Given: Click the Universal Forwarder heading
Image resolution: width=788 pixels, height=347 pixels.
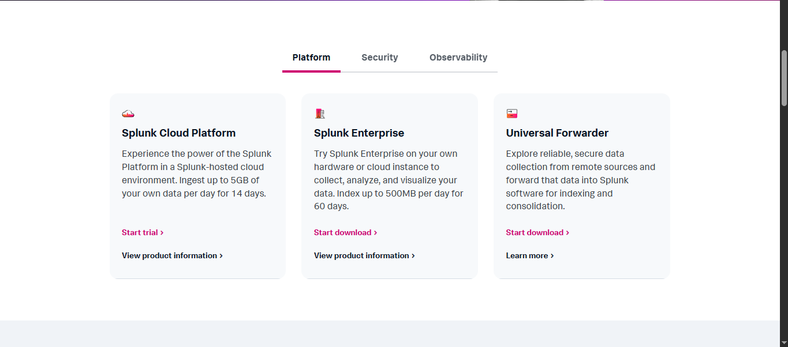Looking at the screenshot, I should click(557, 133).
